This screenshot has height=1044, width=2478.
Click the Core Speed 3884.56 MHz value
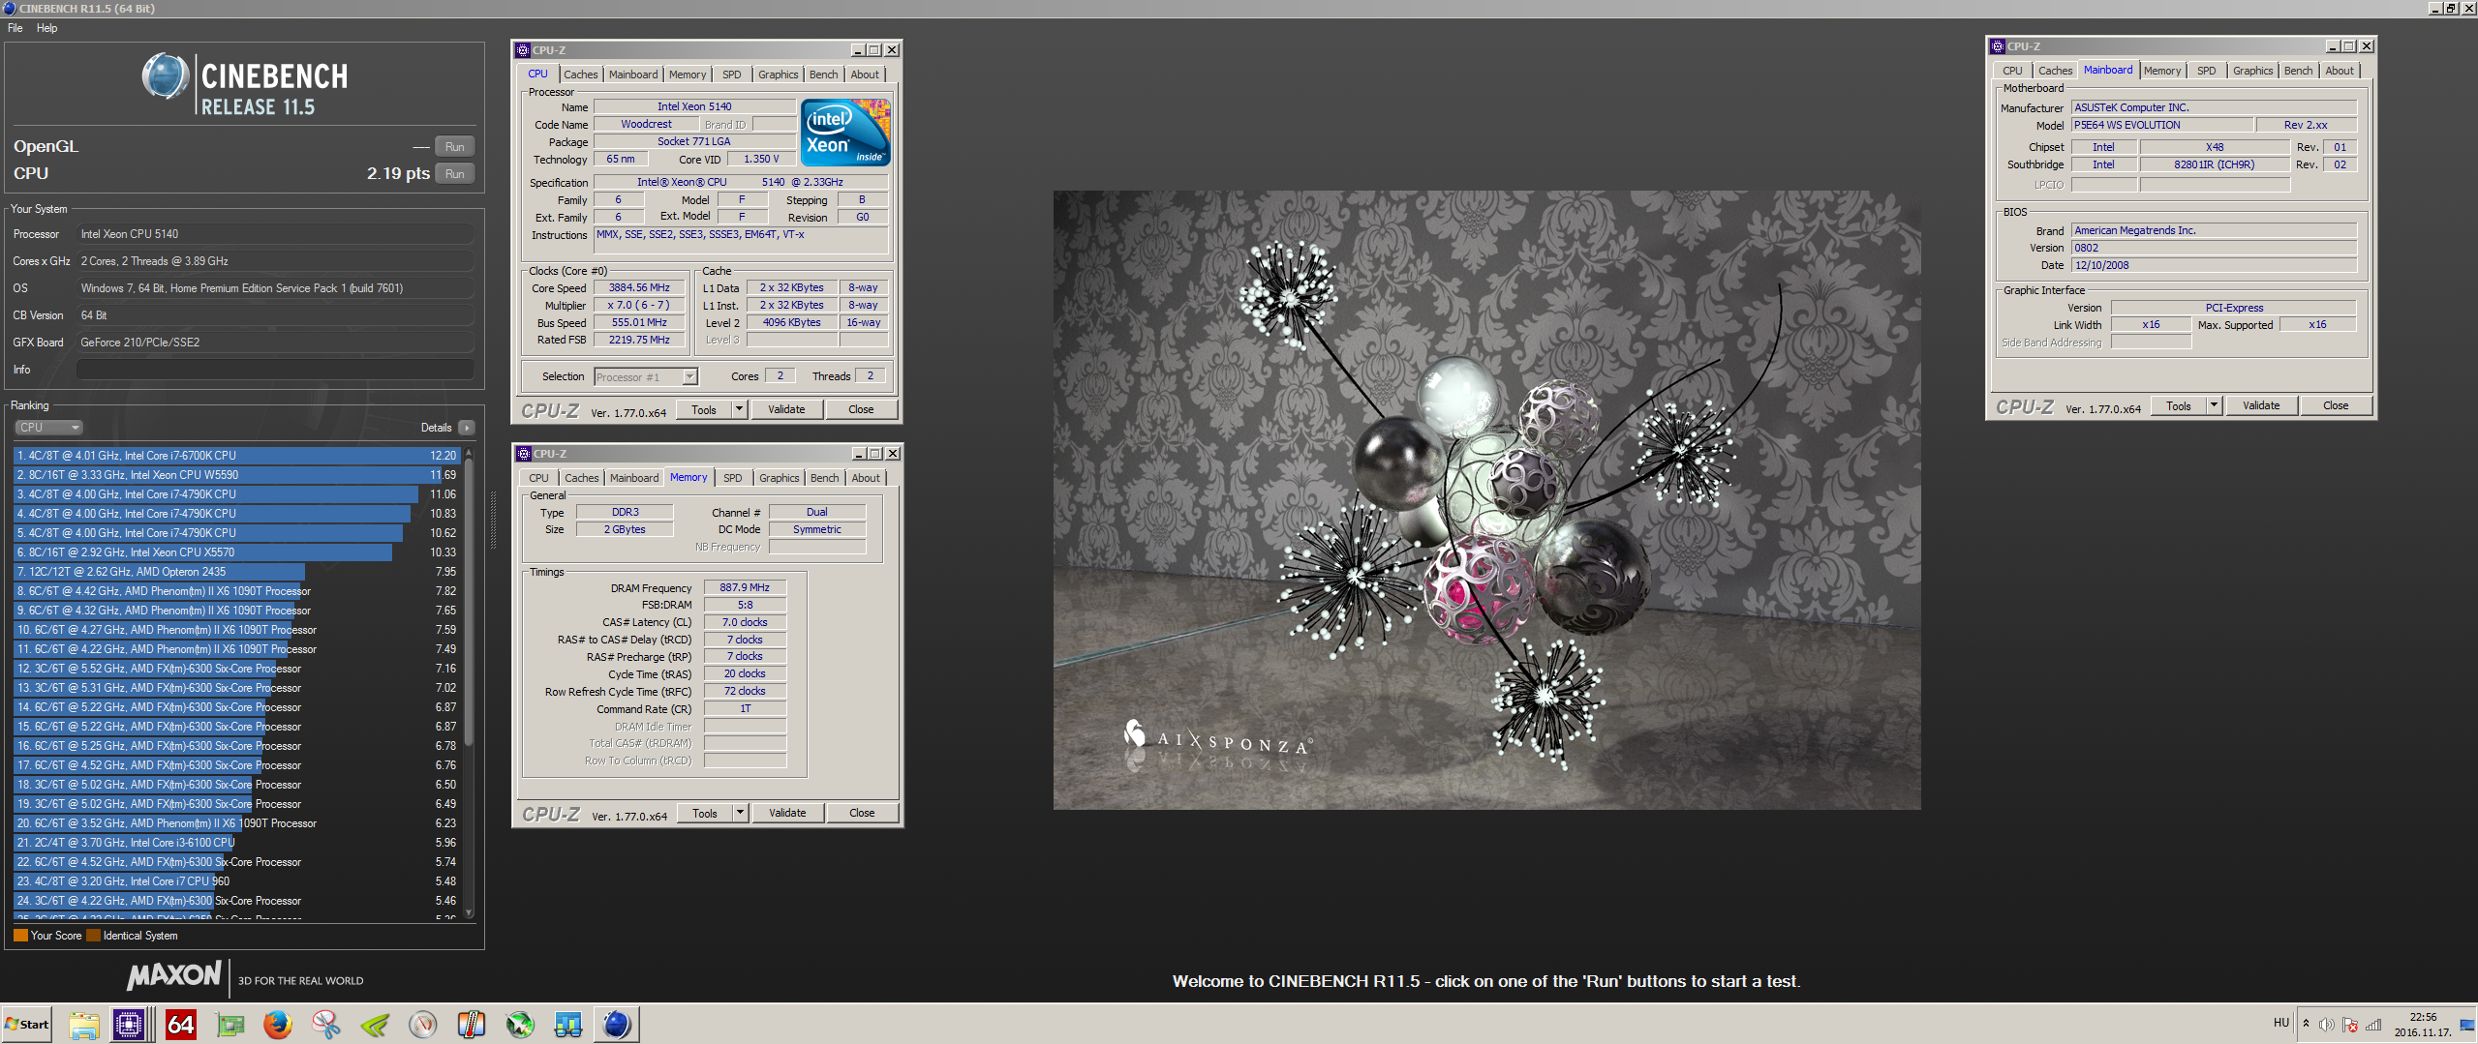coord(639,287)
